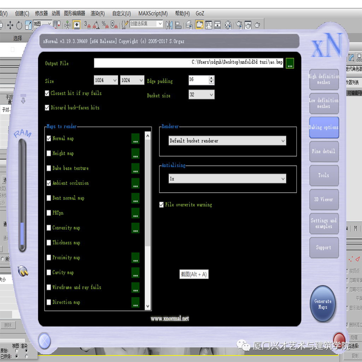Toggle select and manipulate tool in toolbar
The width and height of the screenshot is (362, 362).
click(x=67, y=25)
